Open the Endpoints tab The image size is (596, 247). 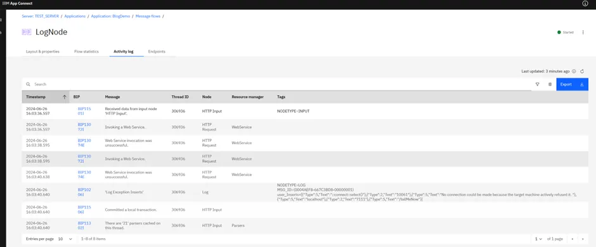[157, 51]
